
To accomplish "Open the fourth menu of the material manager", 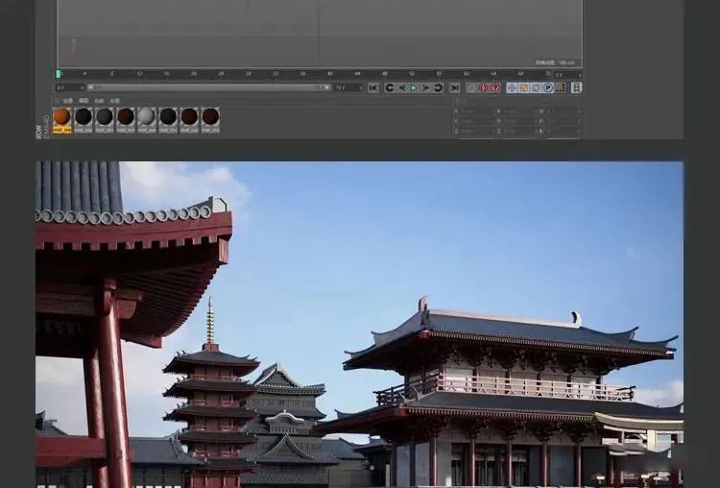I will tap(114, 101).
